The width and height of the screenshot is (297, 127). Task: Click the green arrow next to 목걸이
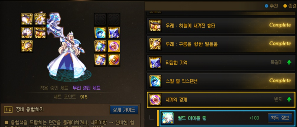click(x=289, y=62)
